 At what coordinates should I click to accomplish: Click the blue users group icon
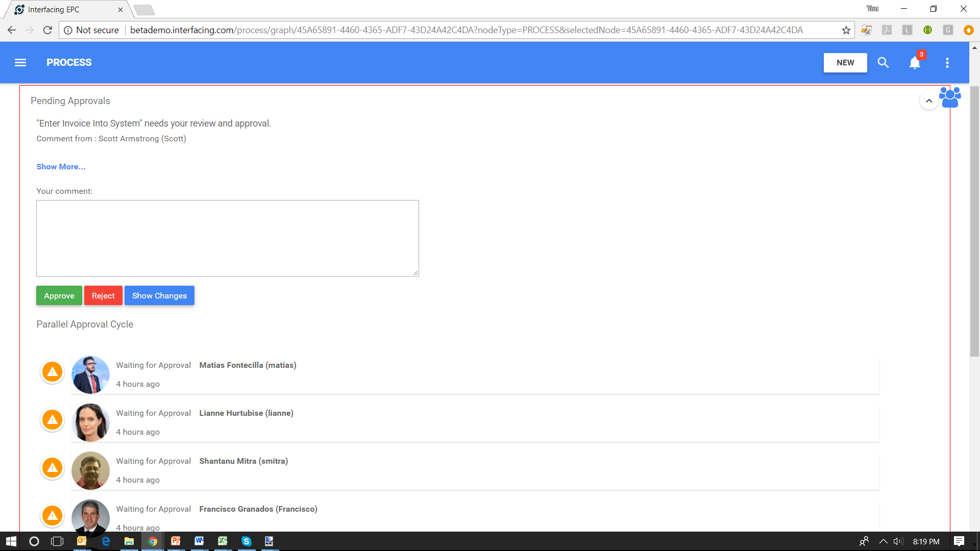pyautogui.click(x=949, y=97)
